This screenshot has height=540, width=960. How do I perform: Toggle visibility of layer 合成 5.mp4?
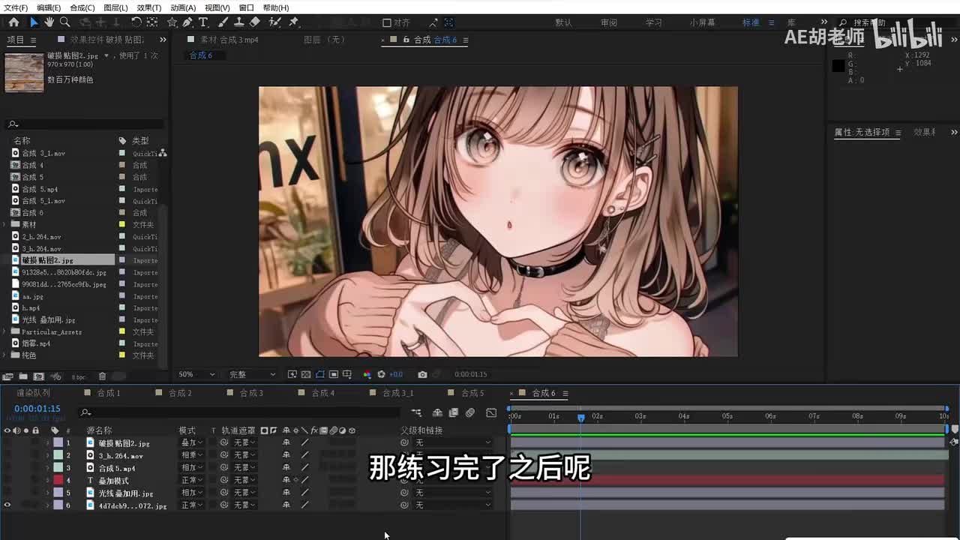[7, 468]
